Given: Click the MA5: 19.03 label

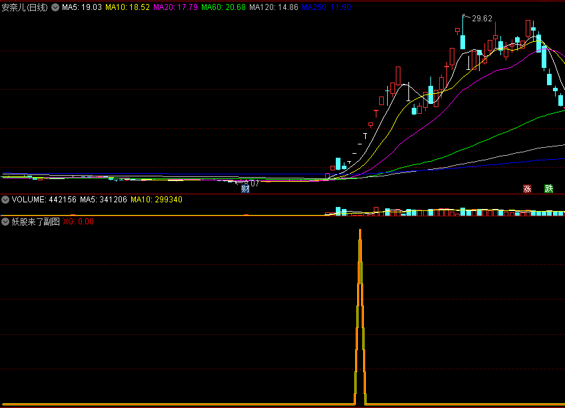Looking at the screenshot, I should (x=82, y=7).
